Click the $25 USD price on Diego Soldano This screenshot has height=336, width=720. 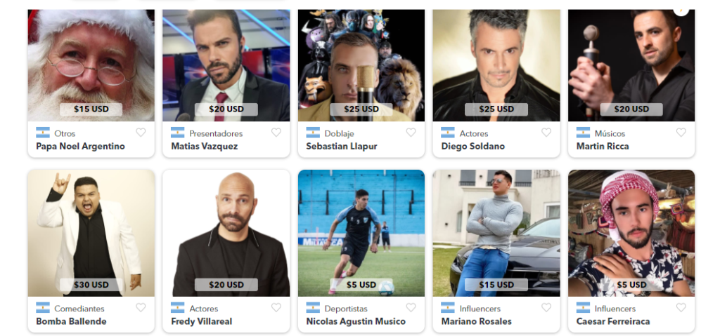click(496, 109)
